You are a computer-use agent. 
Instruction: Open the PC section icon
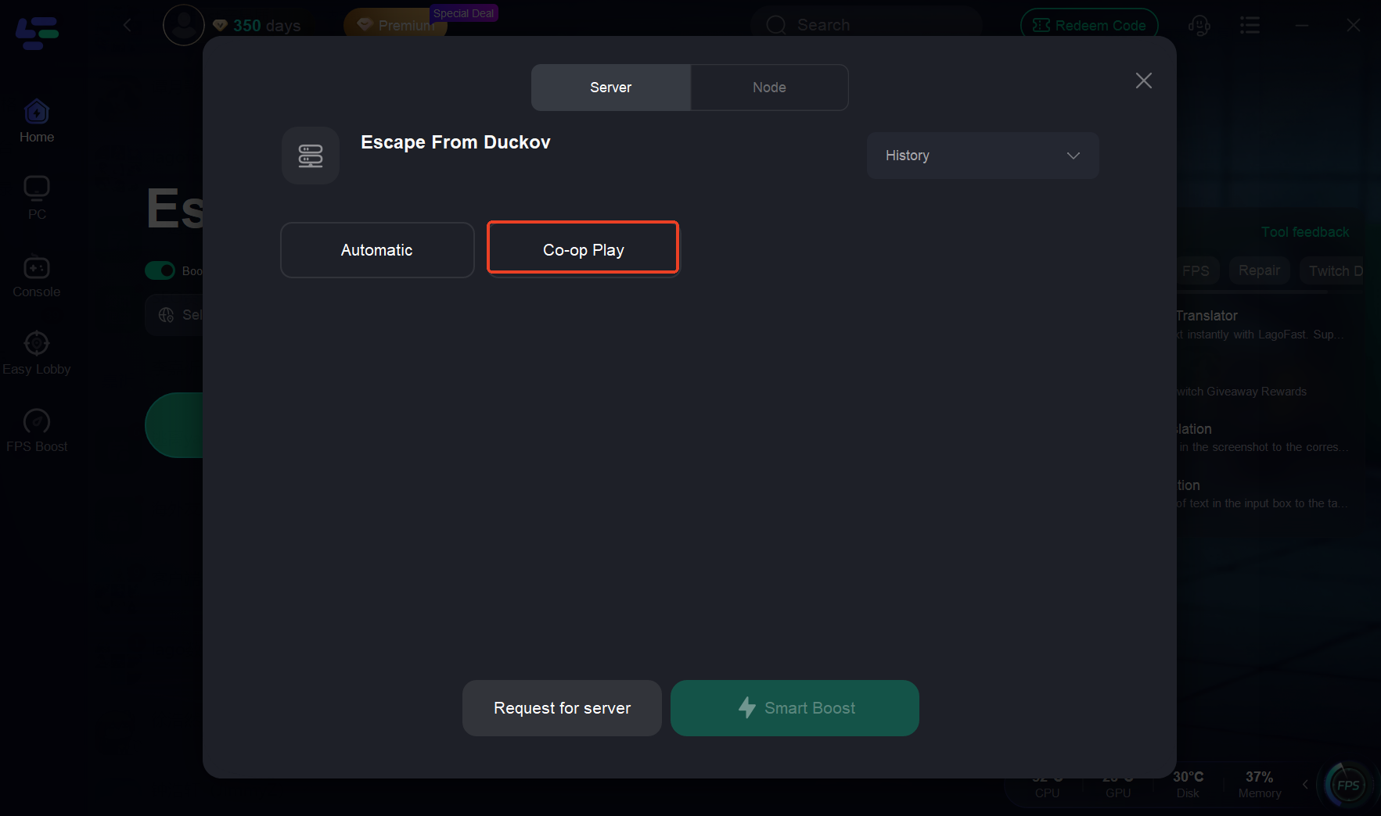[x=37, y=189]
